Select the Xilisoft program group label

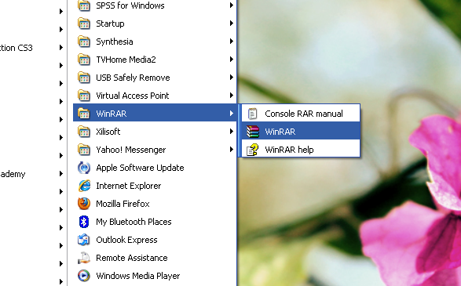pos(108,132)
